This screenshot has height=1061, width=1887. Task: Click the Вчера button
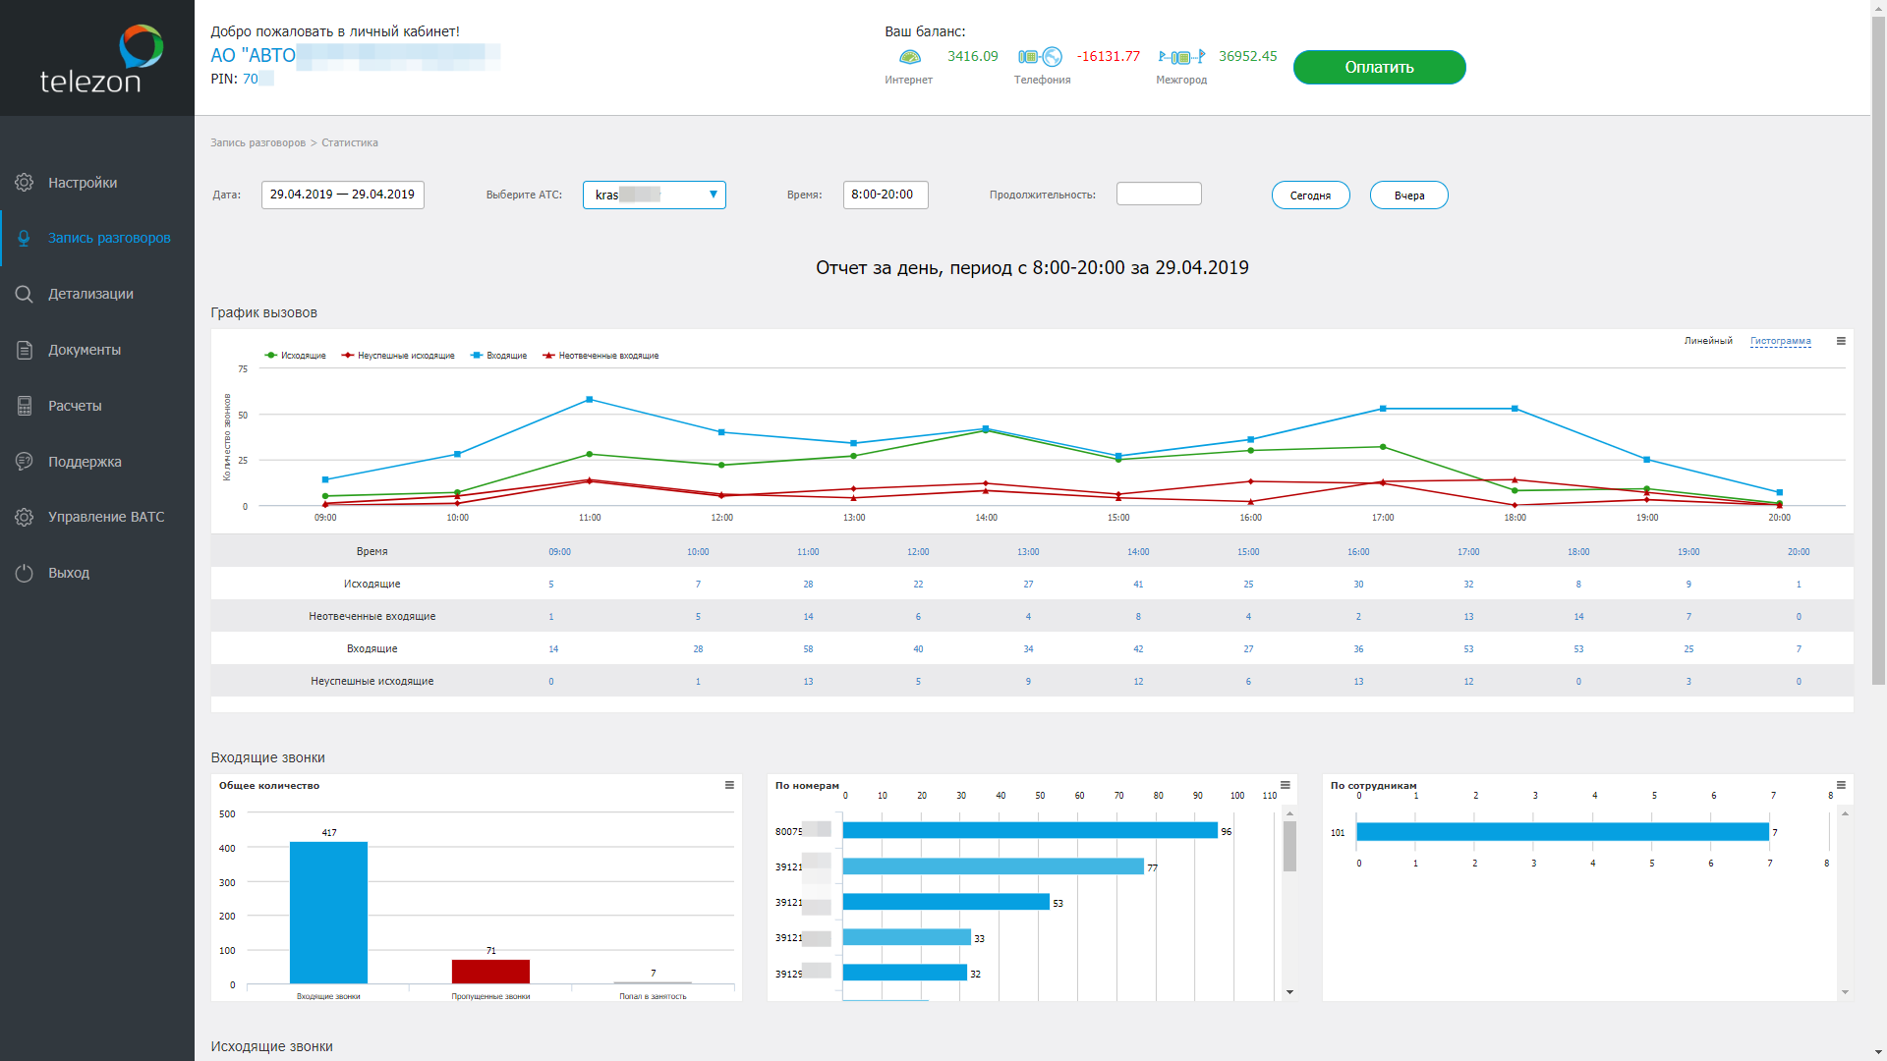[1408, 195]
